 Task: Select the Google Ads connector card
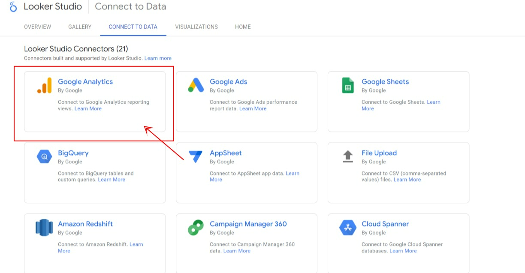[x=247, y=102]
